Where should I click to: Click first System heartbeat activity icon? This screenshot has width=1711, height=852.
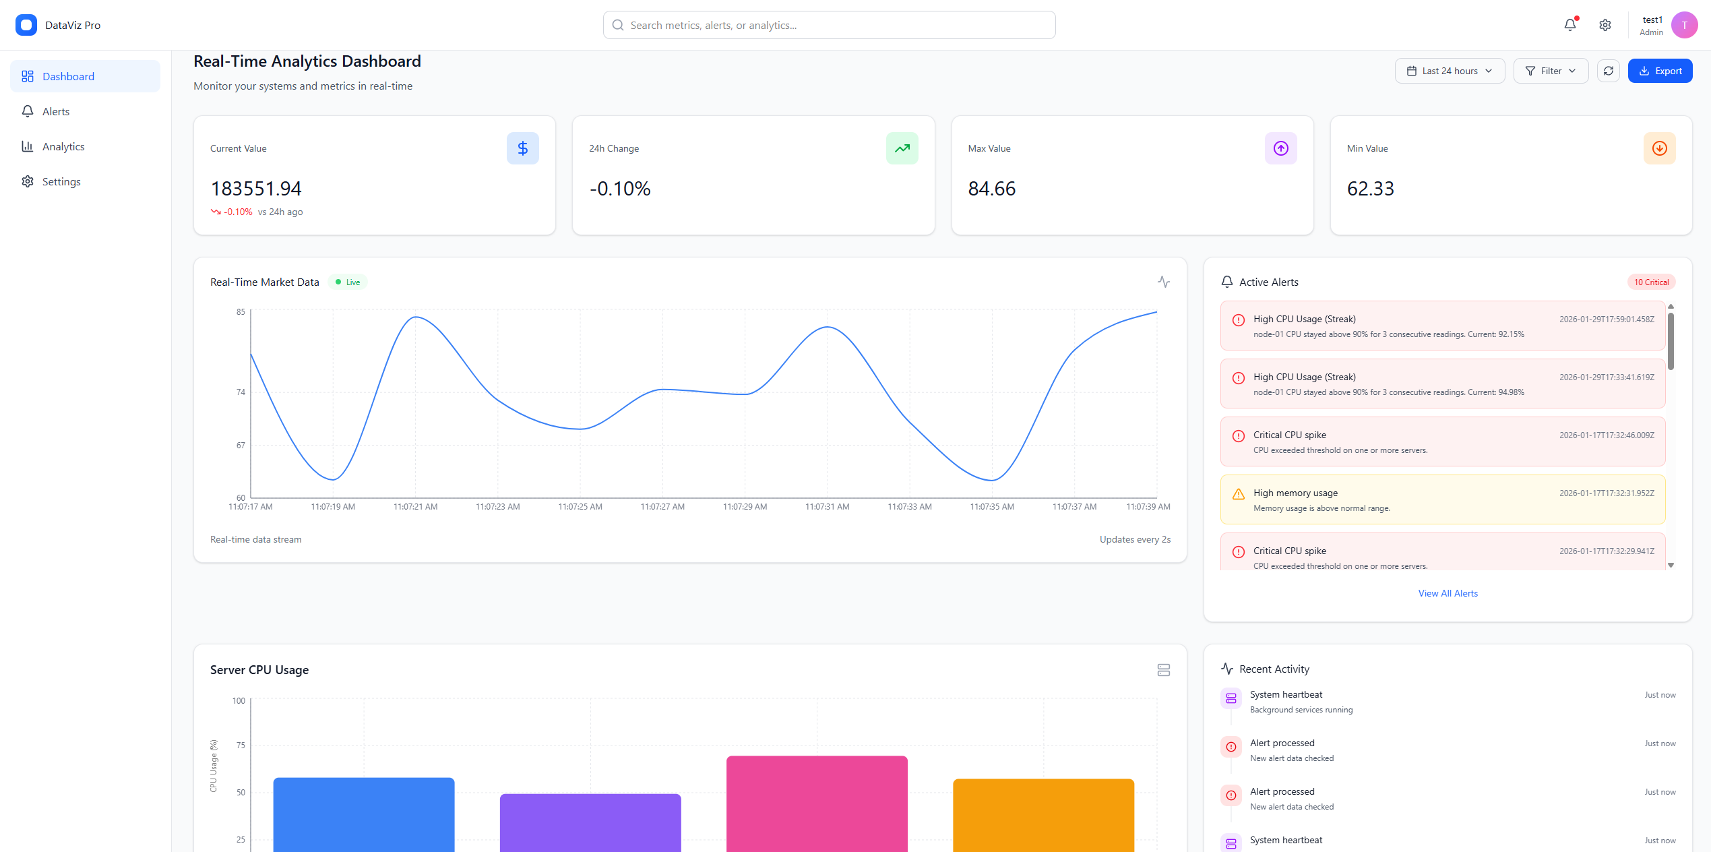[1231, 698]
